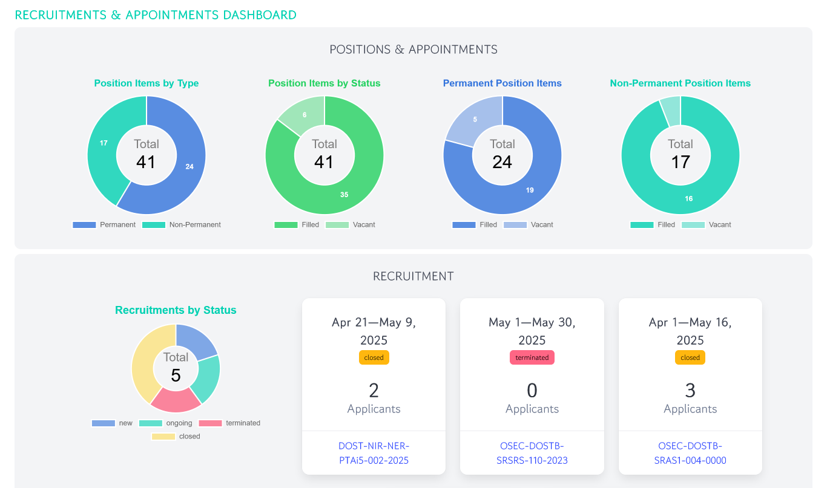This screenshot has height=488, width=827.
Task: Select the 'terminated' badge on May 1 recruitment
Action: click(532, 357)
